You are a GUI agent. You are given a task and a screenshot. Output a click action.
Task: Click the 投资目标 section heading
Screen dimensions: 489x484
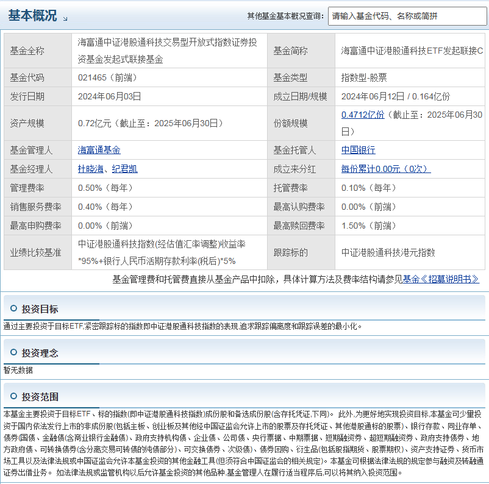point(40,309)
